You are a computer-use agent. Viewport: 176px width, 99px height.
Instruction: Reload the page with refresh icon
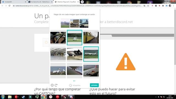[9, 6]
